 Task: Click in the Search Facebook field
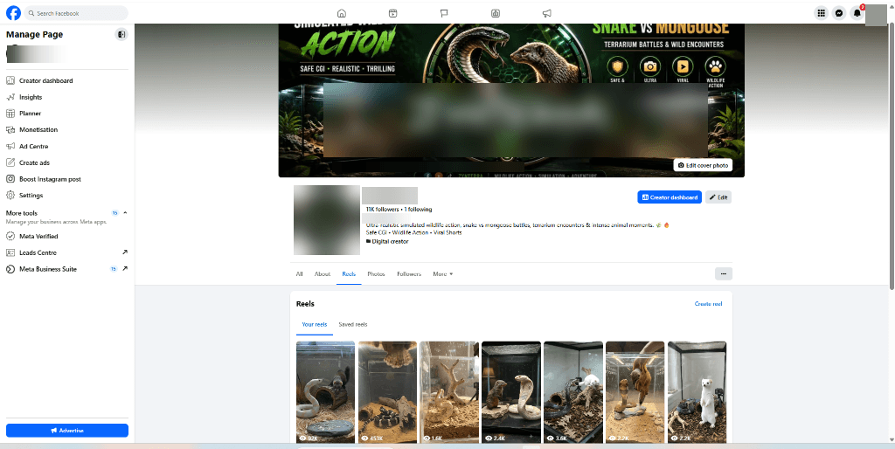pos(76,13)
